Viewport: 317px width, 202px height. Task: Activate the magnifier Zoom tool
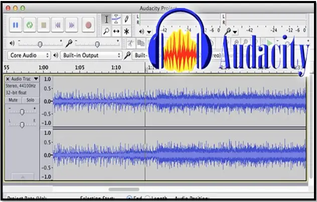click(106, 31)
